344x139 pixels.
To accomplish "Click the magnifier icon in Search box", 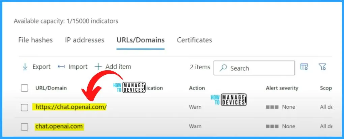I will tap(223, 68).
